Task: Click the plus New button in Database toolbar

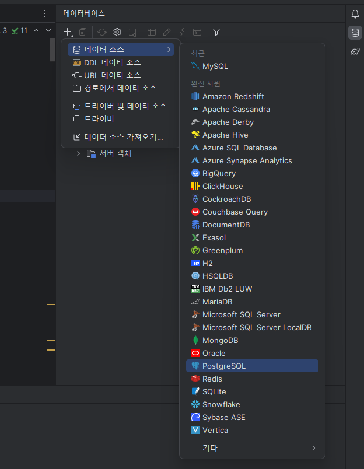Action: pyautogui.click(x=68, y=32)
